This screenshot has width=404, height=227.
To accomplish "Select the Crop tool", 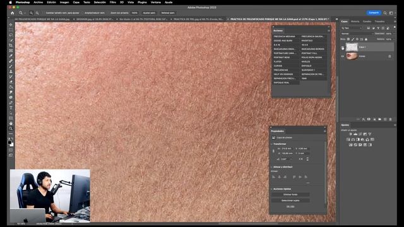I will (11, 45).
